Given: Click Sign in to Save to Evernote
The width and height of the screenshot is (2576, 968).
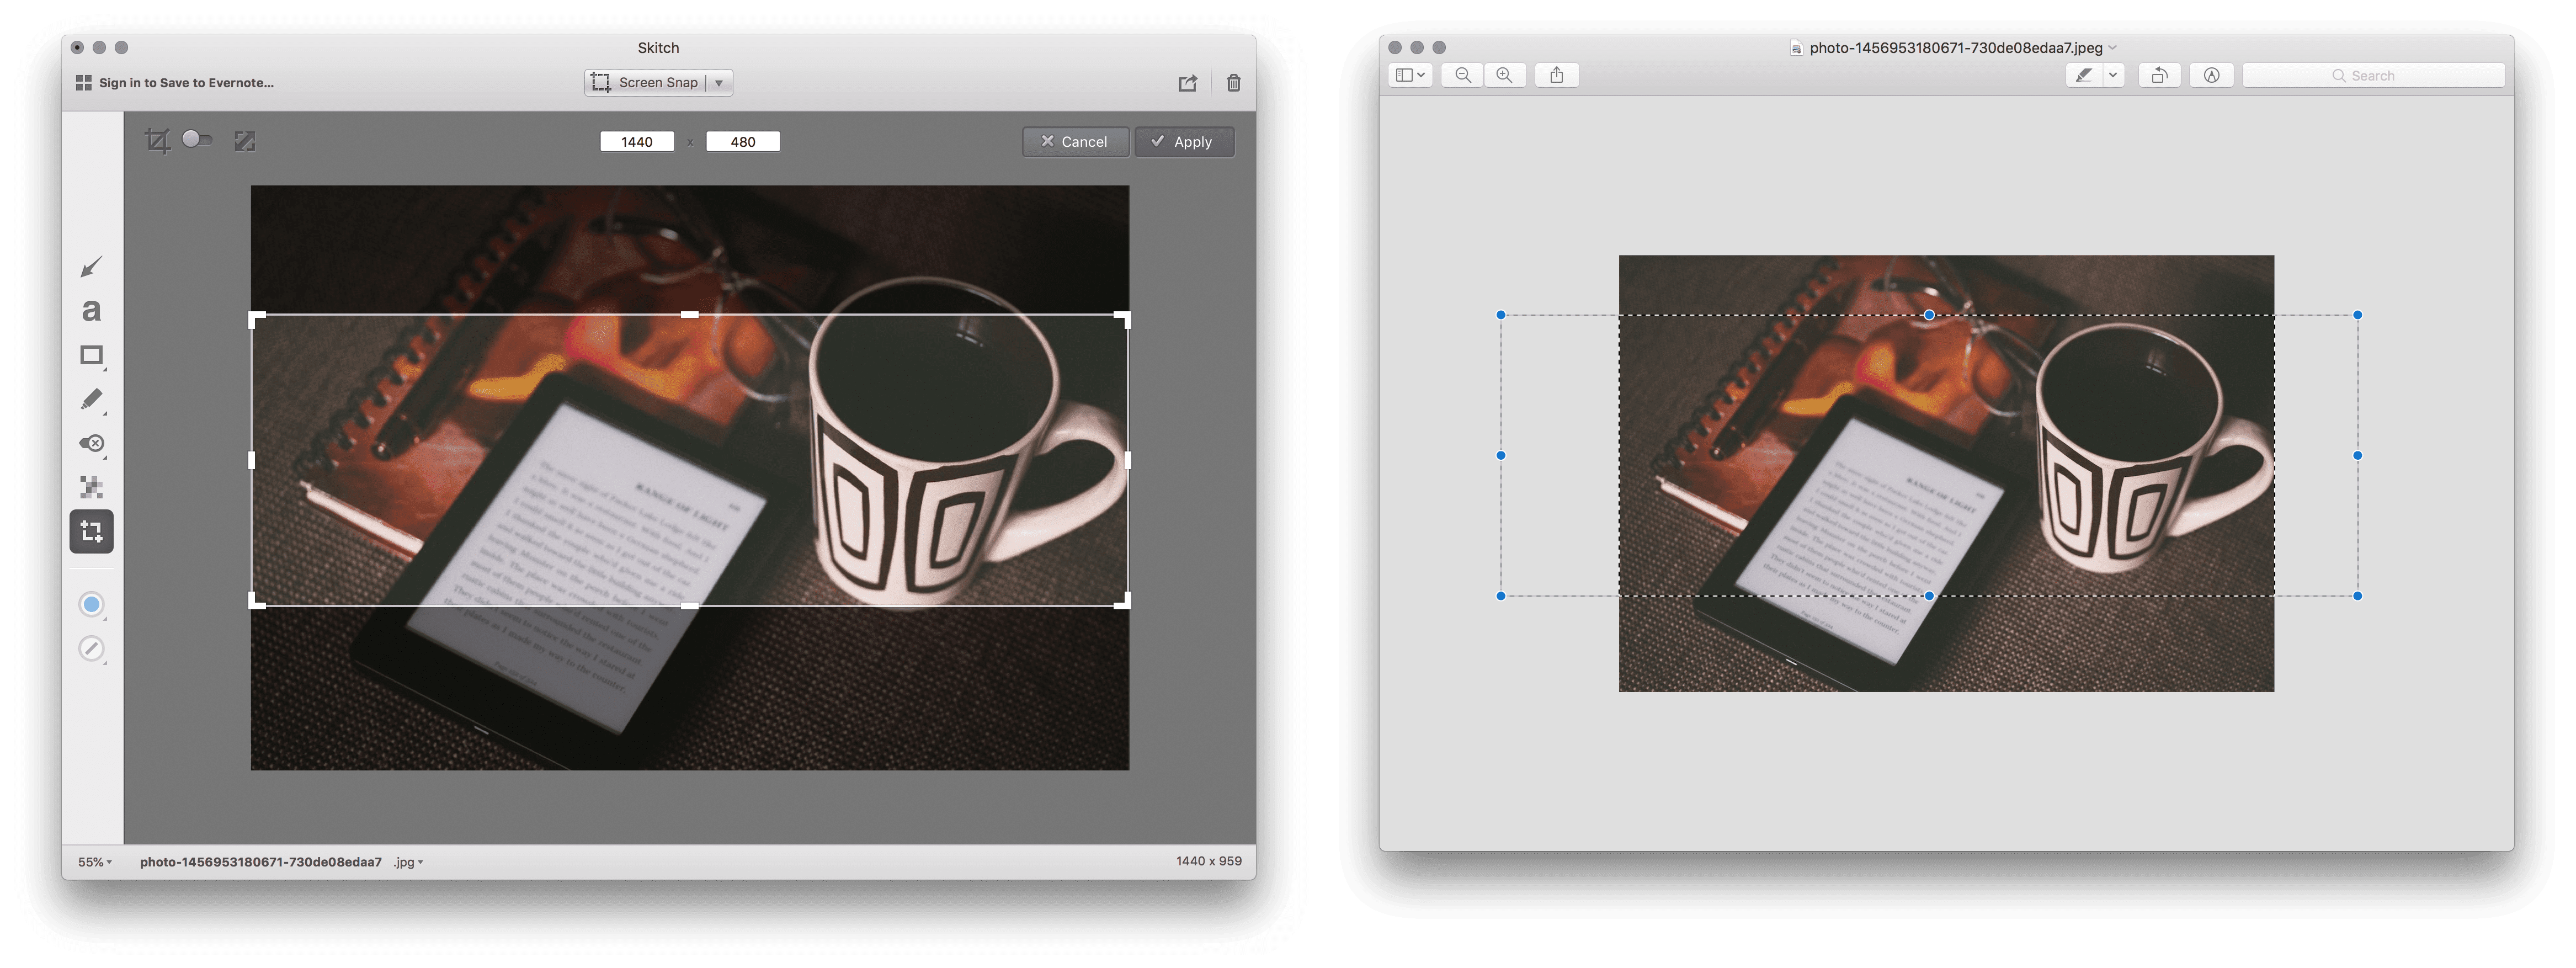Looking at the screenshot, I should point(186,83).
